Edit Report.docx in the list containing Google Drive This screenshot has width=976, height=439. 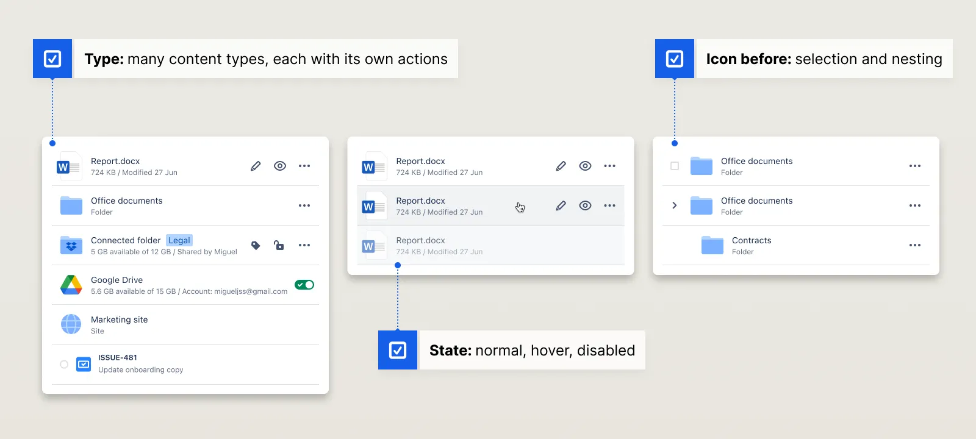tap(256, 166)
